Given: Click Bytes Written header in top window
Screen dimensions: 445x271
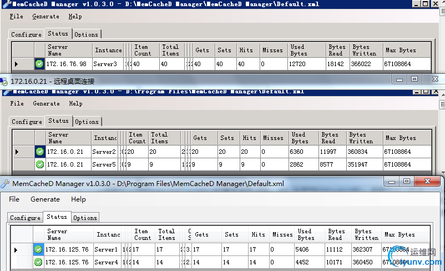Looking at the screenshot, I should coord(366,50).
